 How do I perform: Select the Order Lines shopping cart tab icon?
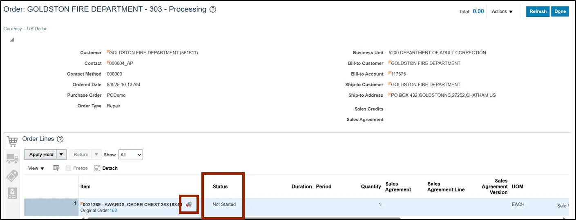(12, 141)
